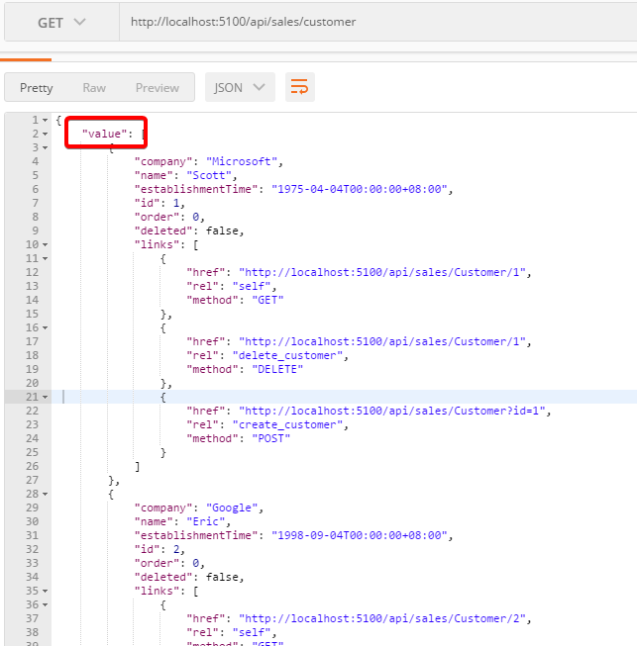This screenshot has height=646, width=637.
Task: Collapse root object at line 1
Action: (x=46, y=121)
